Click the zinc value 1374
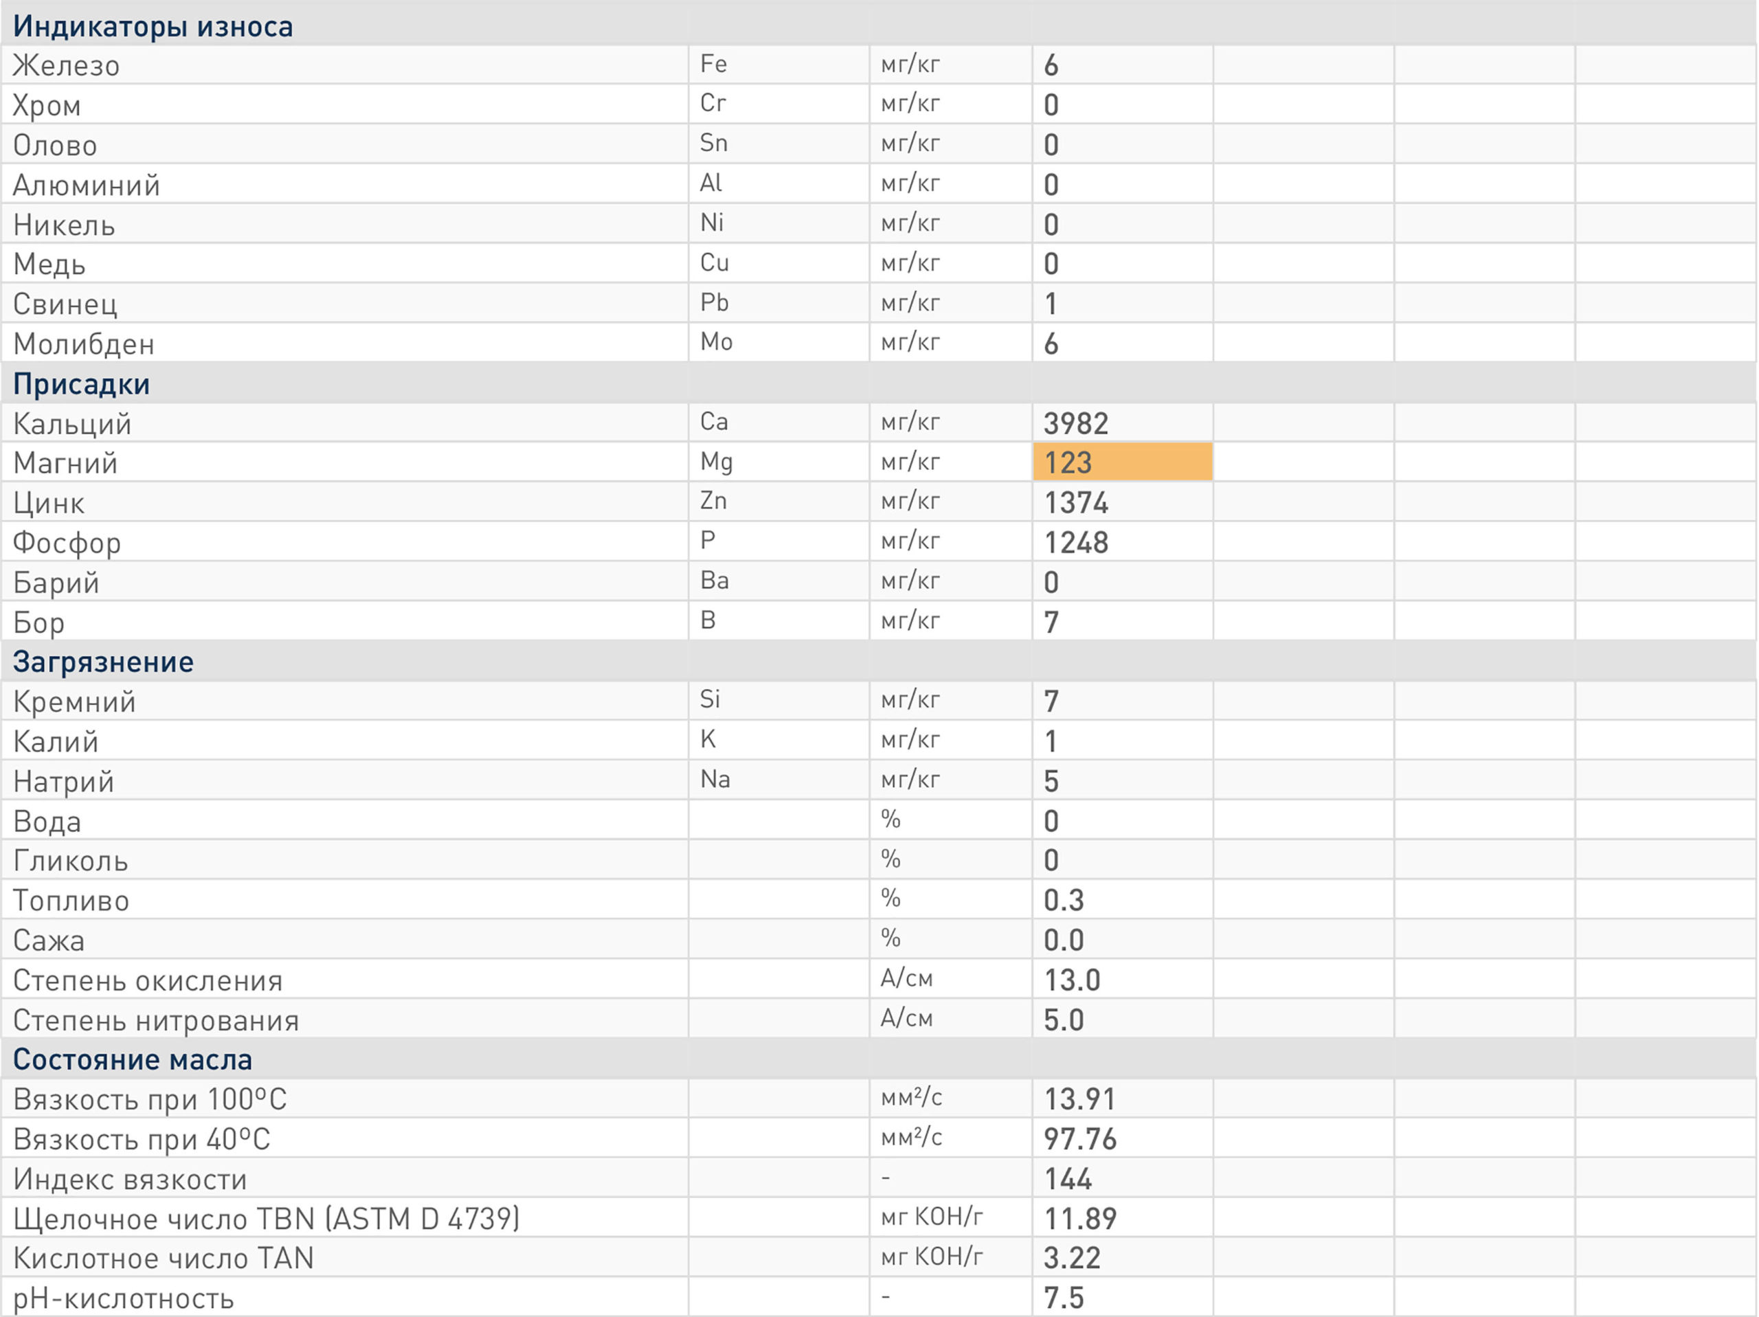 [1076, 503]
